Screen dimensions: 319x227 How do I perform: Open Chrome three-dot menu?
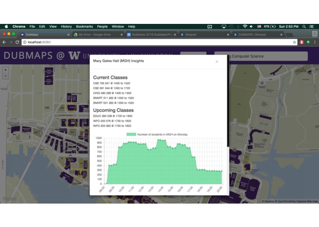(315, 42)
